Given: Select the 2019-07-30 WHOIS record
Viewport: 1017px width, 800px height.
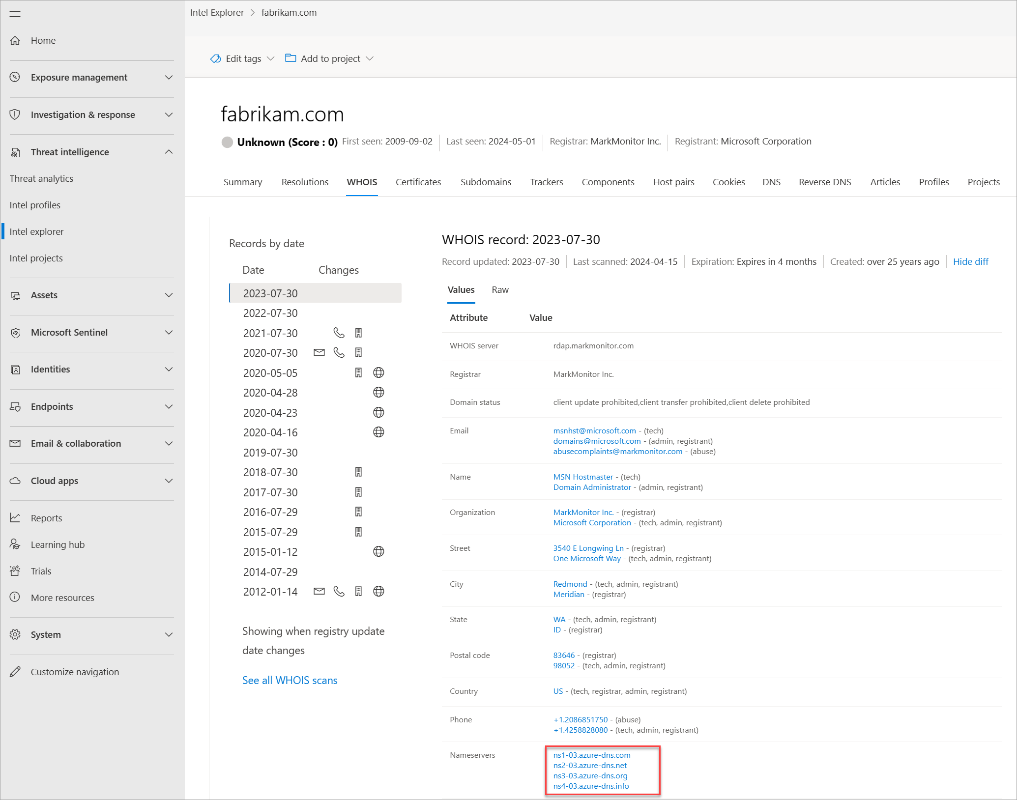Looking at the screenshot, I should (x=315, y=452).
